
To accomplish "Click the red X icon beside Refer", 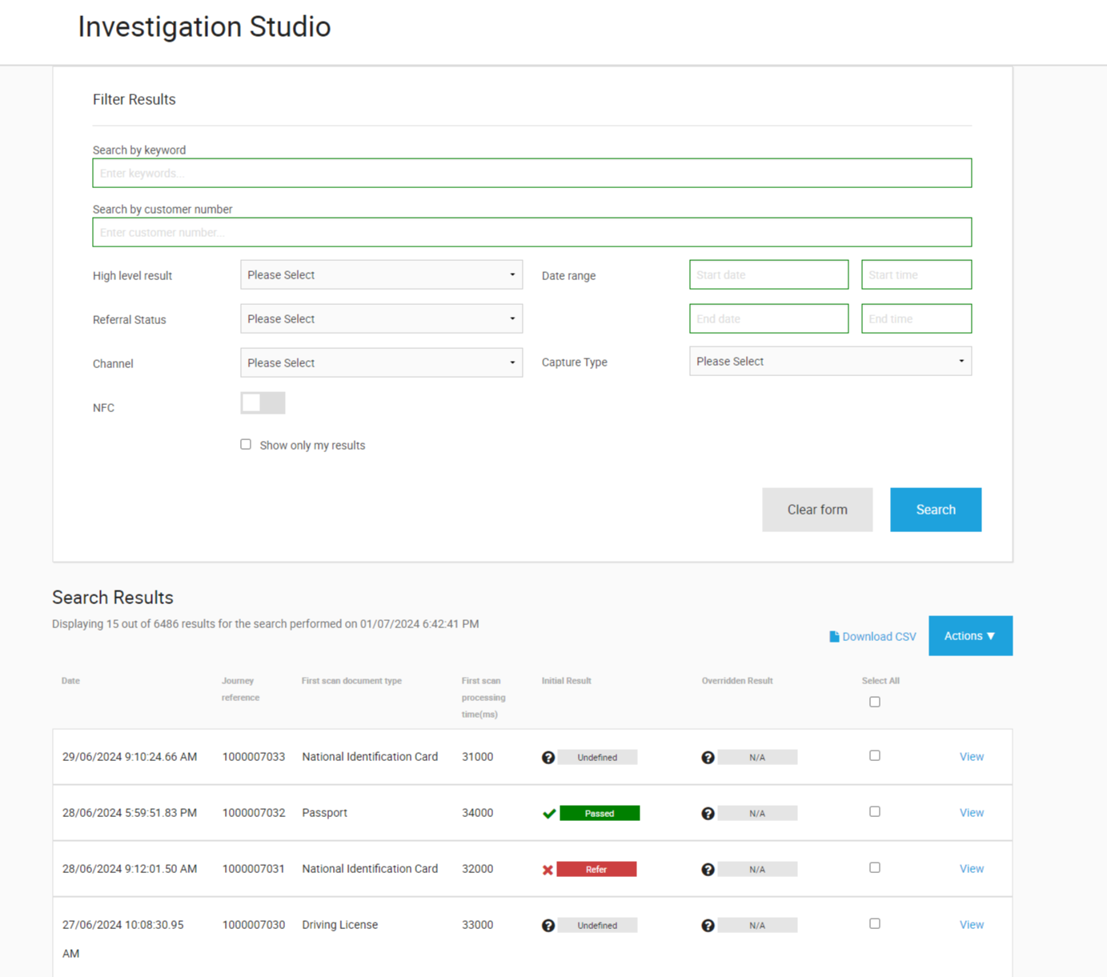I will pos(548,870).
